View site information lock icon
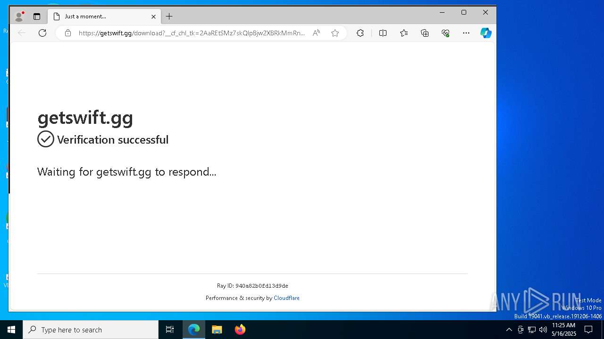The width and height of the screenshot is (604, 339). pos(68,33)
